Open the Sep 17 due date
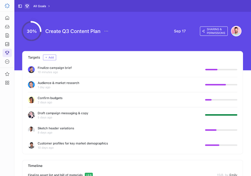The height and width of the screenshot is (176, 251). (x=180, y=31)
